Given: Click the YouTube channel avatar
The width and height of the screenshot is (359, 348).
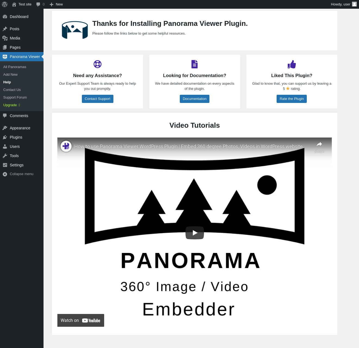Looking at the screenshot, I should (x=66, y=146).
